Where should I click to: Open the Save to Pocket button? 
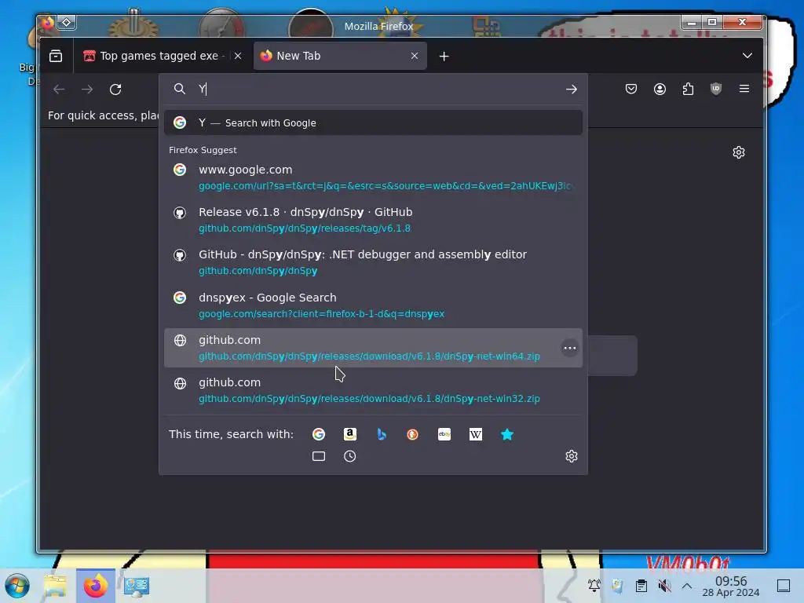(x=631, y=90)
